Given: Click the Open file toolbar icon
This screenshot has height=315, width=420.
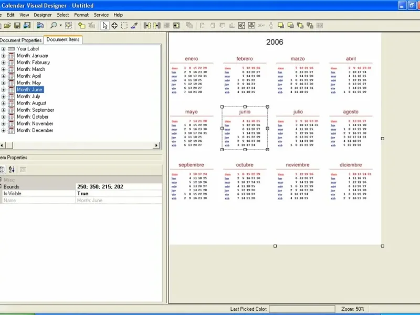Looking at the screenshot, I should pyautogui.click(x=7, y=25).
